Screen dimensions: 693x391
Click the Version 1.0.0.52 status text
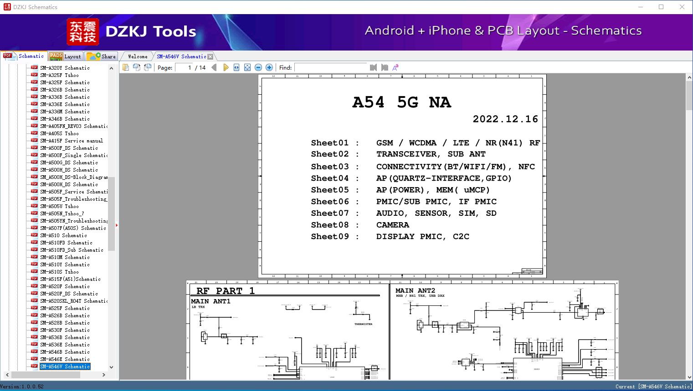pos(22,386)
